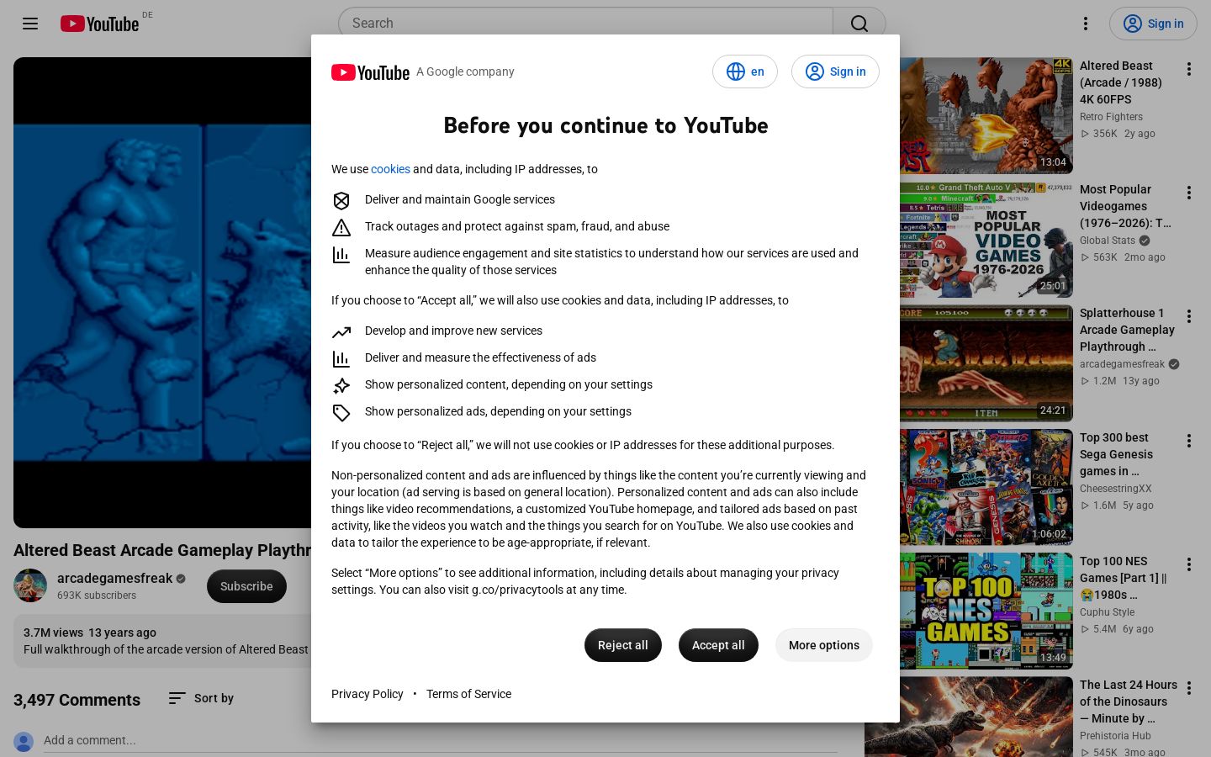Viewport: 1211px width, 757px height.
Task: Click the Add a comment field
Action: pos(441,740)
